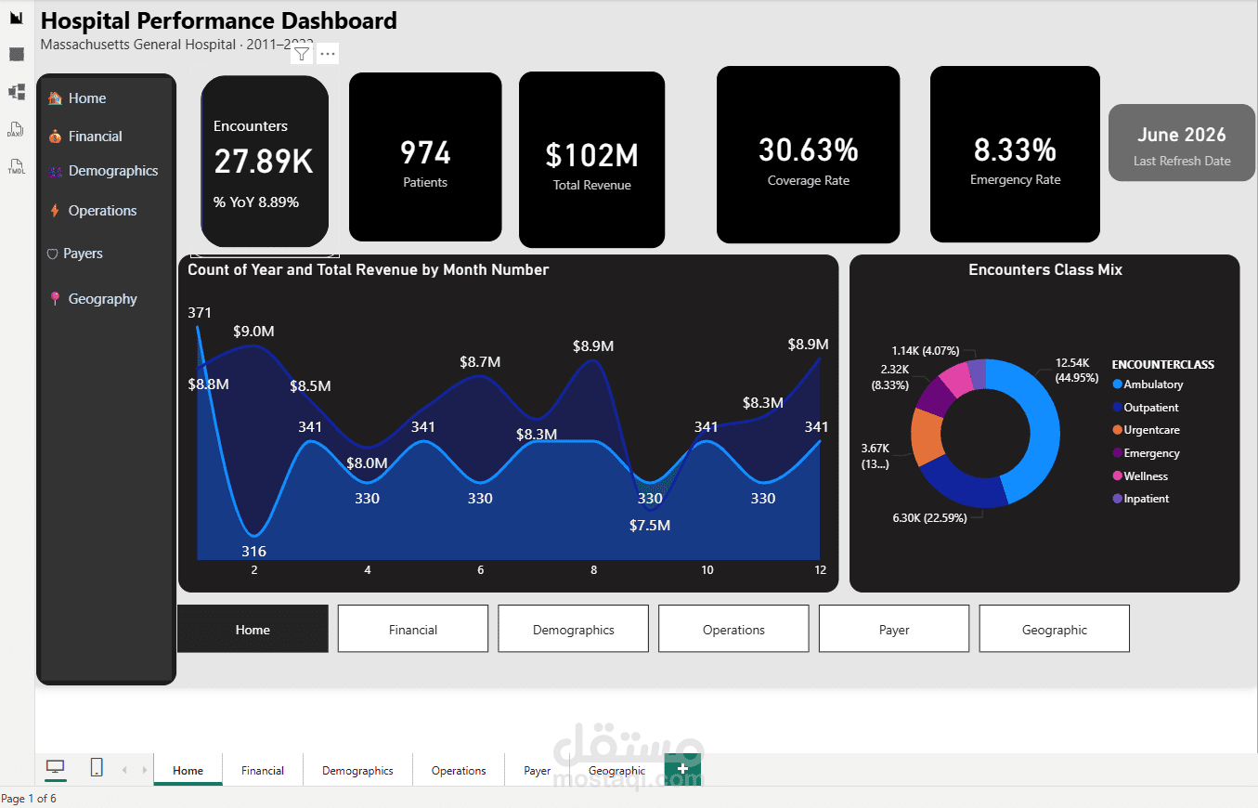Click the $7.5M revenue data label
This screenshot has height=808, width=1258.
tap(650, 526)
